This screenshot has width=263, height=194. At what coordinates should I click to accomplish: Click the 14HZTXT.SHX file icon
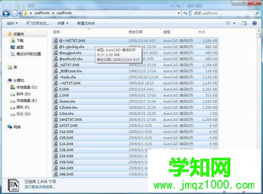(x=56, y=119)
